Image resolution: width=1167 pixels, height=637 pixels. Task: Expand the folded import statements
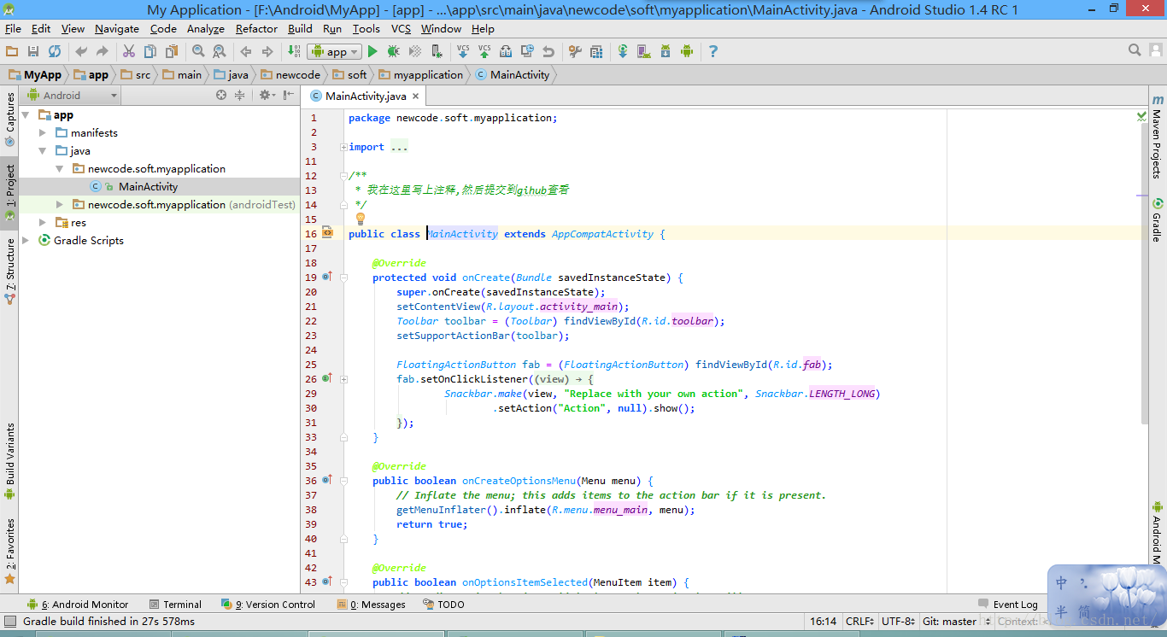343,147
